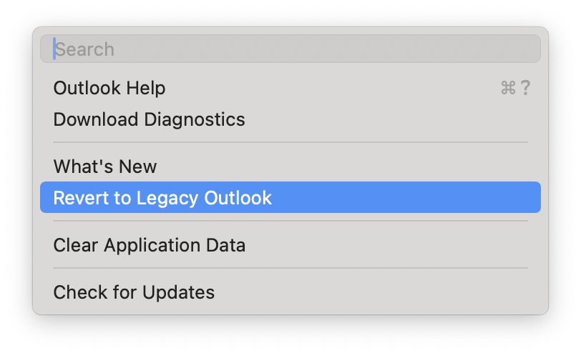Image resolution: width=581 pixels, height=353 pixels.
Task: Run Check for Updates from the menu
Action: (x=290, y=292)
